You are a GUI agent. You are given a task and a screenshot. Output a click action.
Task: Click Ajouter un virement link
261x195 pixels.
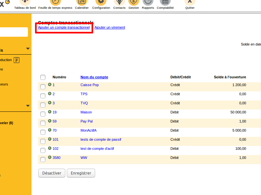(x=110, y=28)
